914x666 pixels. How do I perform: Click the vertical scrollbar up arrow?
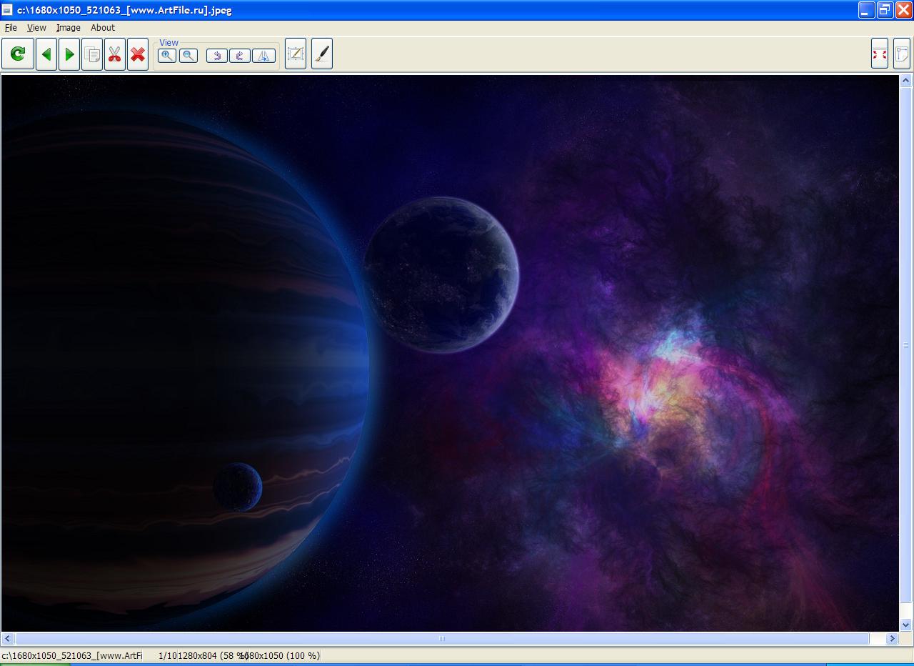point(907,81)
